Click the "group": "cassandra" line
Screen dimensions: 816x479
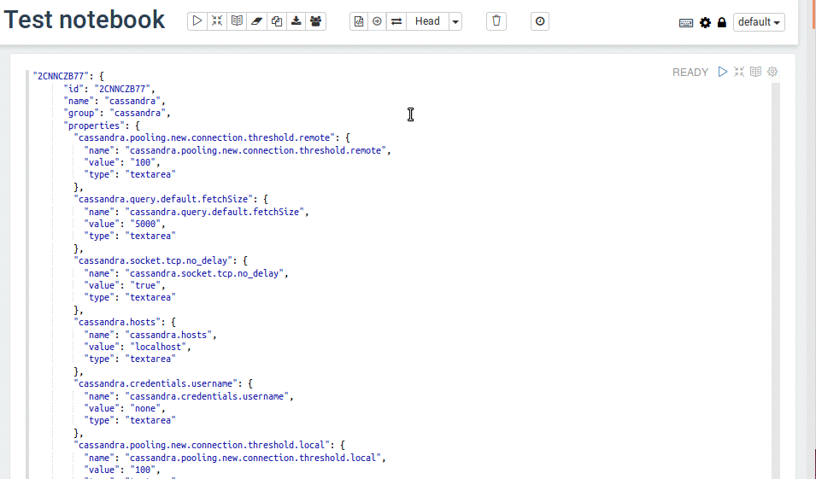(x=117, y=113)
